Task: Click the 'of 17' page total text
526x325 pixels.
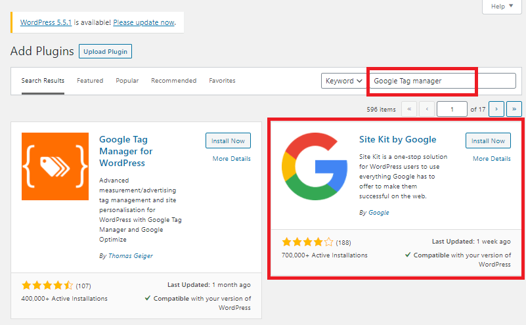Action: (477, 110)
